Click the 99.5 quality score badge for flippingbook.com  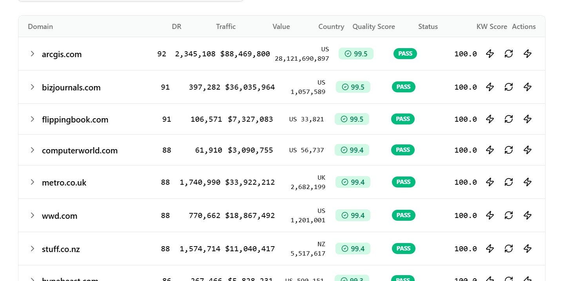352,119
